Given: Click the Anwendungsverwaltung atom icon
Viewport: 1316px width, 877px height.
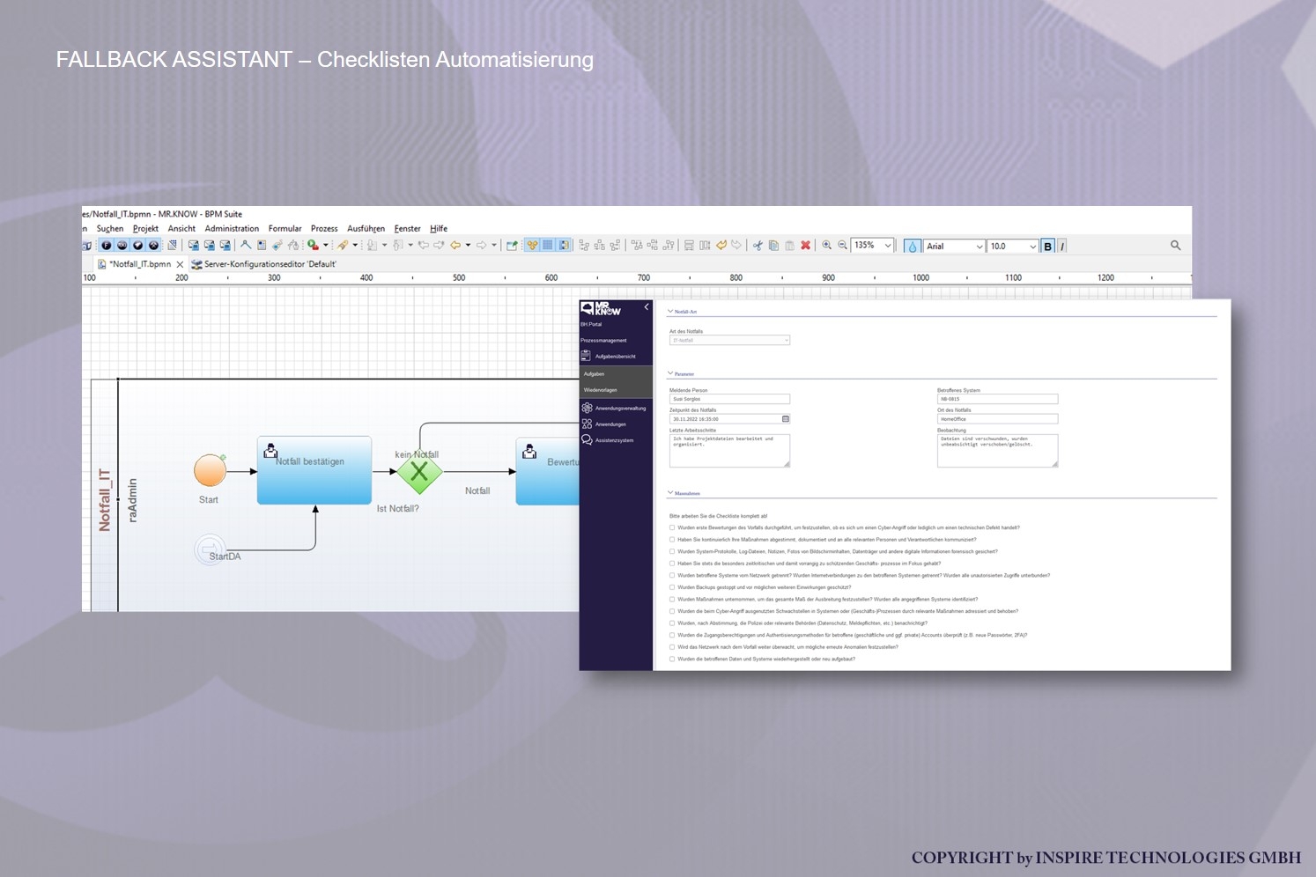Looking at the screenshot, I should (x=587, y=408).
